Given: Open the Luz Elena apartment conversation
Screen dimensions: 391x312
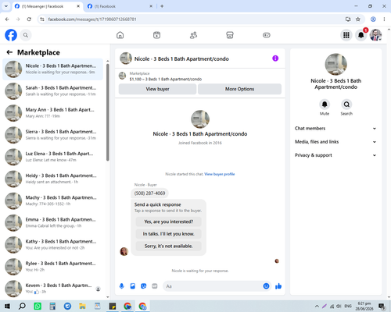Looking at the screenshot, I should tap(52, 157).
